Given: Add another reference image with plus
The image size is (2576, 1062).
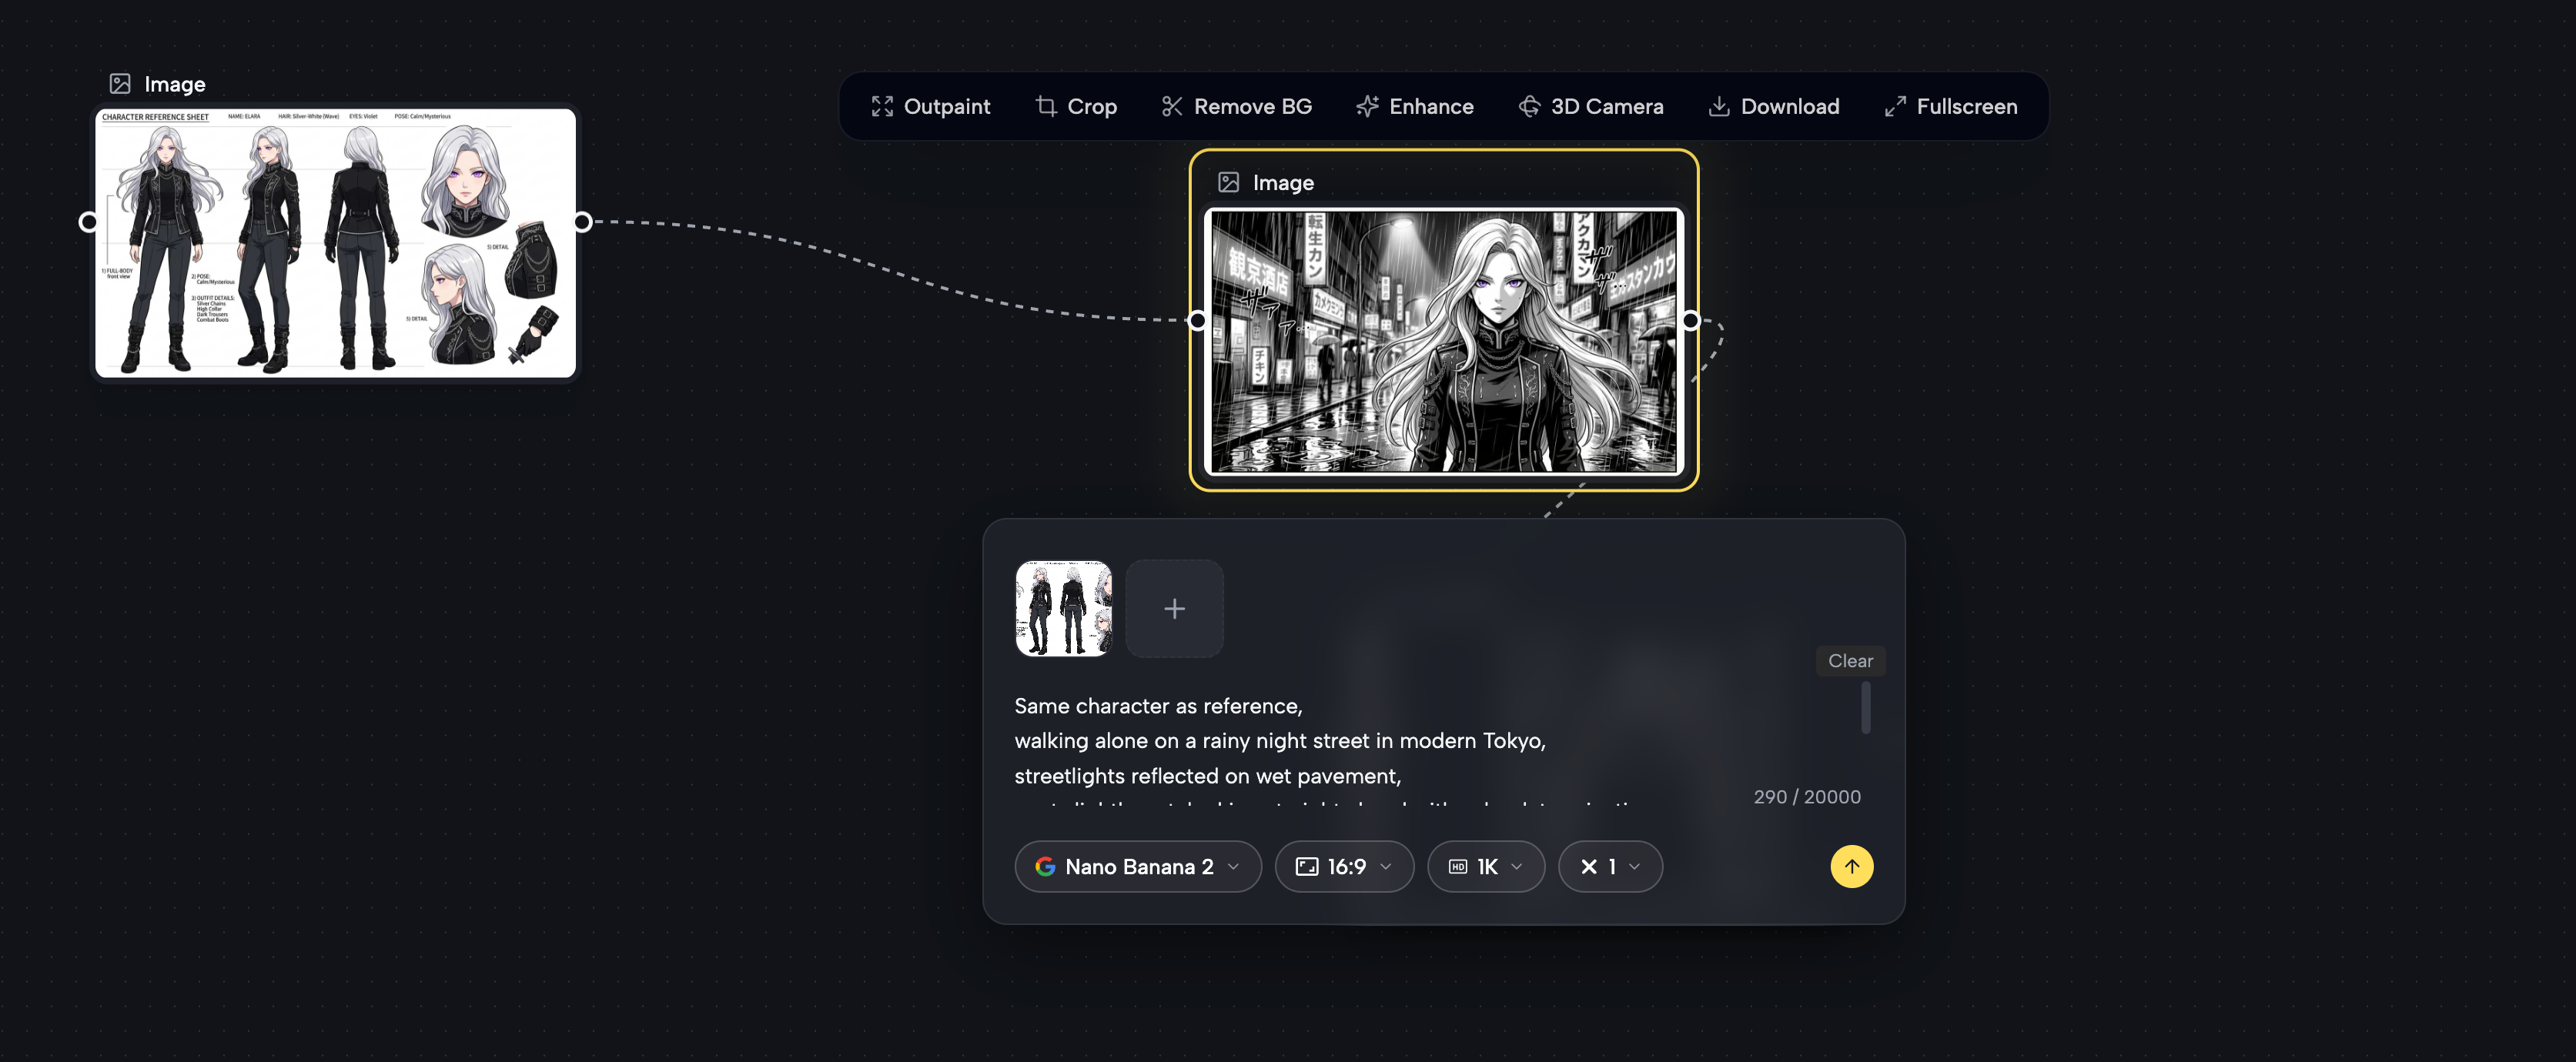Looking at the screenshot, I should coord(1174,608).
